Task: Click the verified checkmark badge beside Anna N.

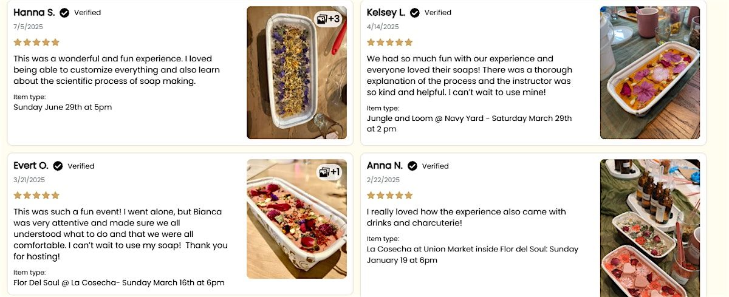Action: pyautogui.click(x=412, y=166)
